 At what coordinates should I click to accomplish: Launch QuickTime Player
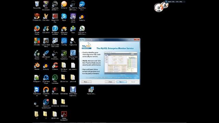pyautogui.click(x=46, y=79)
